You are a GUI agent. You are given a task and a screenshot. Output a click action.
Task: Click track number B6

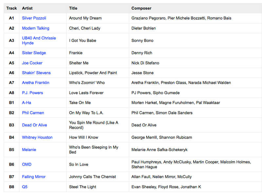(x=11, y=165)
